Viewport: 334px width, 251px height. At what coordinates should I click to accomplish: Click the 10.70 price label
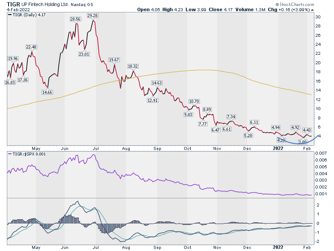[x=194, y=102]
